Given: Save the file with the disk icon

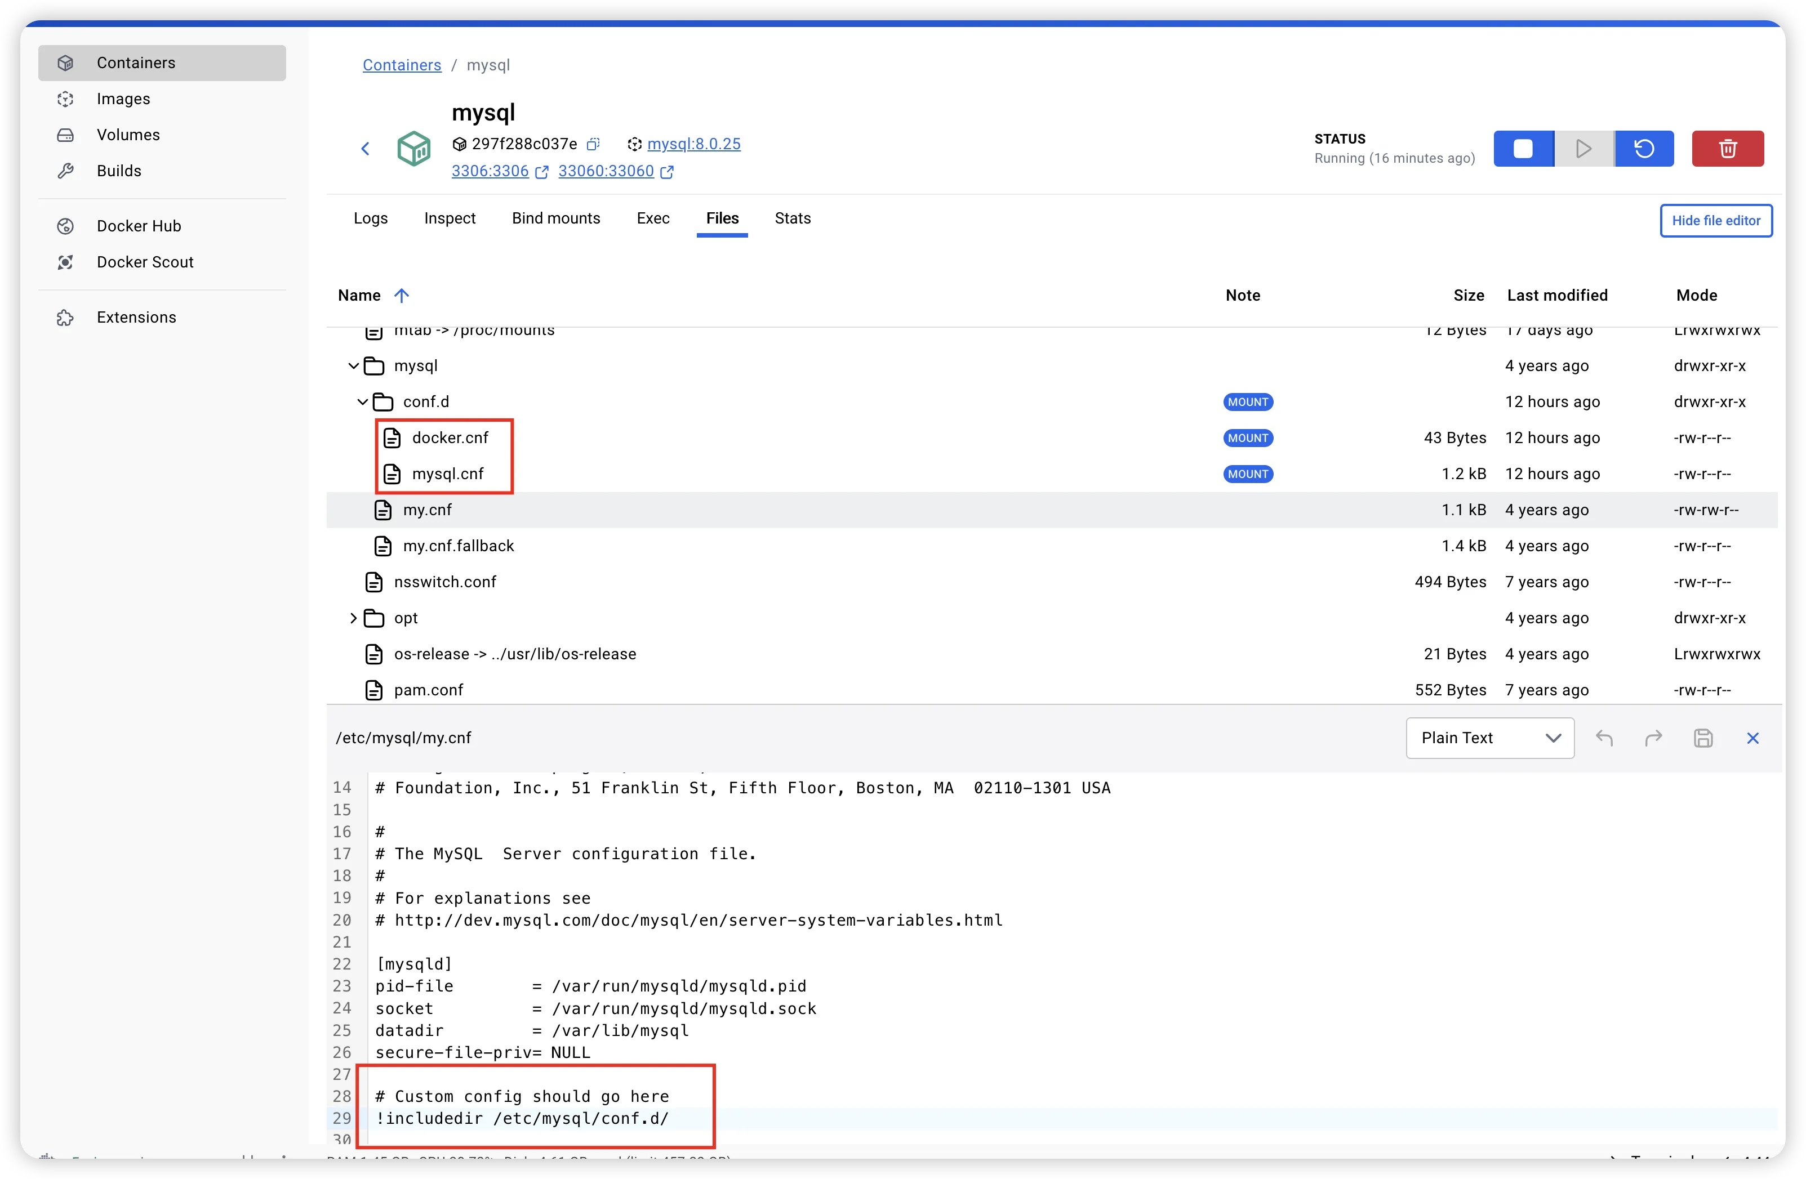Looking at the screenshot, I should click(1703, 738).
